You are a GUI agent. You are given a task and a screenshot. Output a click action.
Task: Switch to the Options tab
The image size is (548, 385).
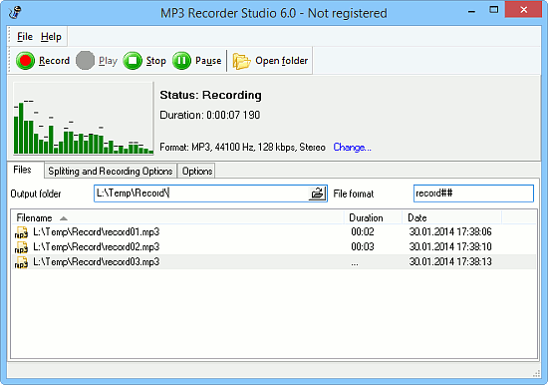point(197,171)
